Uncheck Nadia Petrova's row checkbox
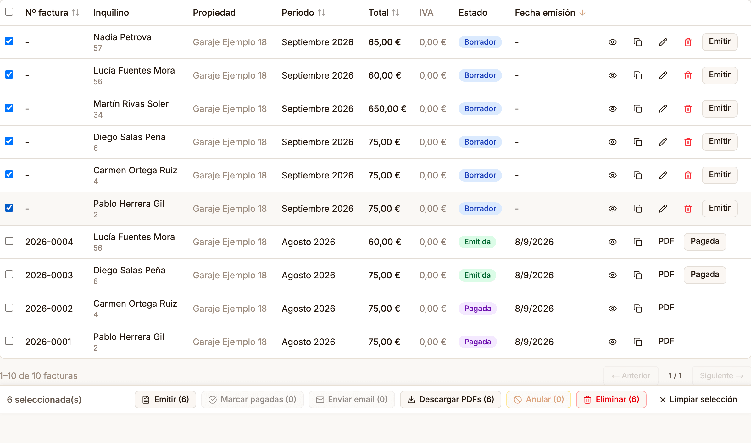The image size is (751, 443). pyautogui.click(x=9, y=41)
